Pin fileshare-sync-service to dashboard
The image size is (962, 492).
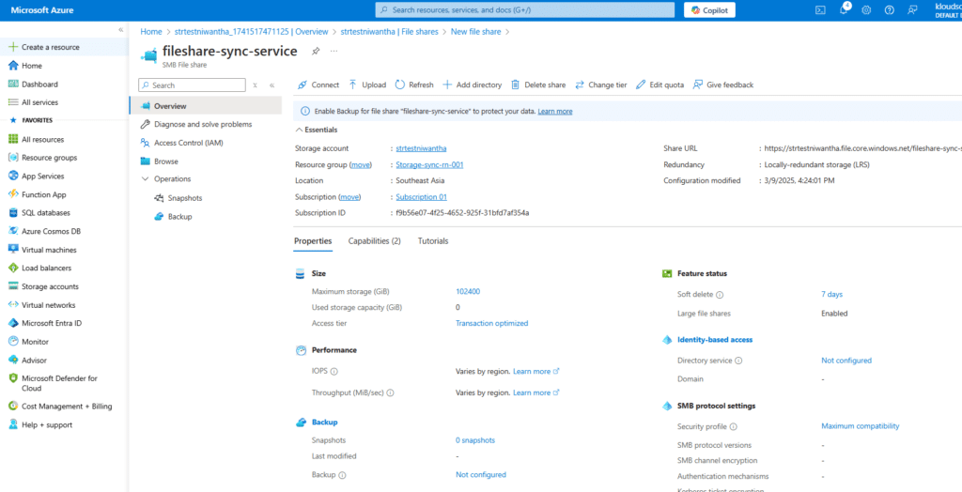(x=316, y=51)
